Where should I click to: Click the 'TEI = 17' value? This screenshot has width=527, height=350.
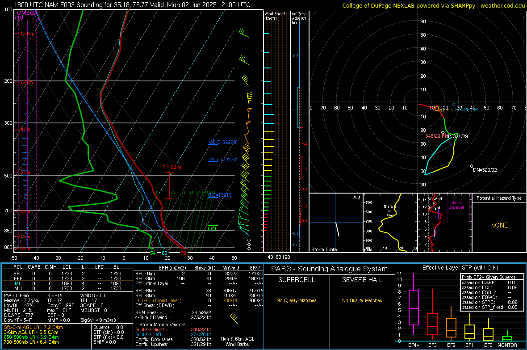coord(88,300)
